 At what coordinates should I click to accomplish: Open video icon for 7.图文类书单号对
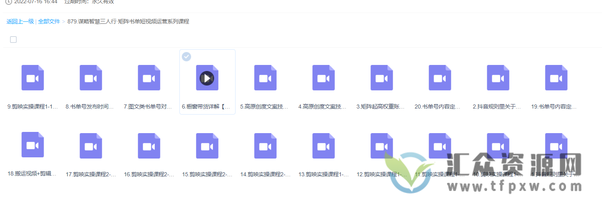[x=149, y=77]
